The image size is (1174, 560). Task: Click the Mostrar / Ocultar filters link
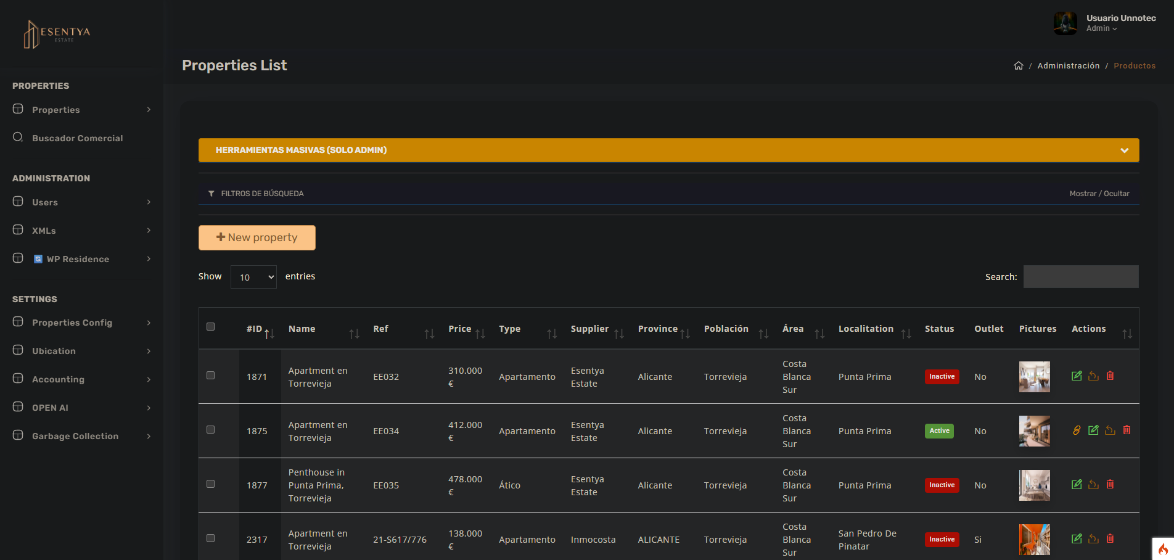coord(1099,194)
